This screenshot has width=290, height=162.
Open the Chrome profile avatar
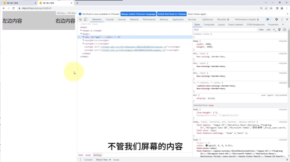point(282,8)
